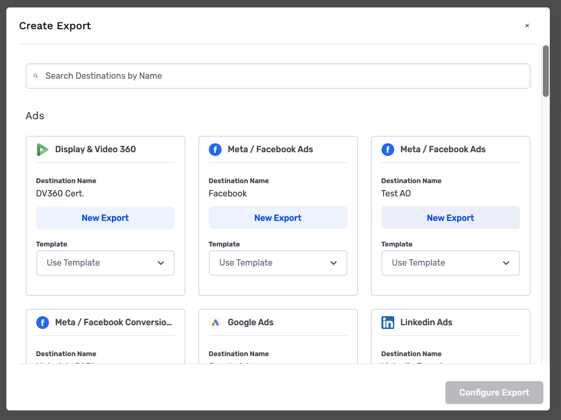Click the Test AO destination name
The width and height of the screenshot is (561, 420).
click(x=396, y=193)
